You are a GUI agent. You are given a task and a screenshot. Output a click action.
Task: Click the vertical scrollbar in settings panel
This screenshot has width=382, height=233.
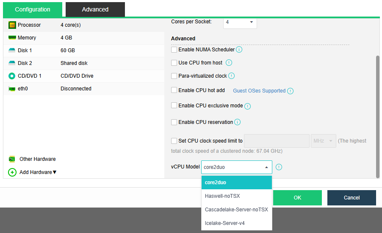[x=378, y=115]
